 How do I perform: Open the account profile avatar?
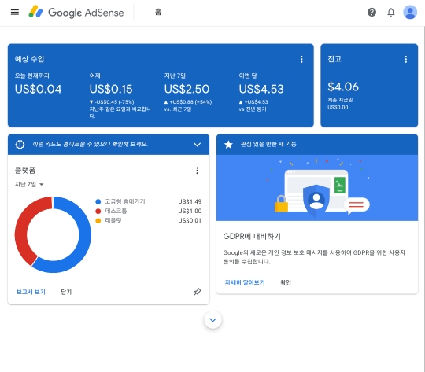click(410, 13)
